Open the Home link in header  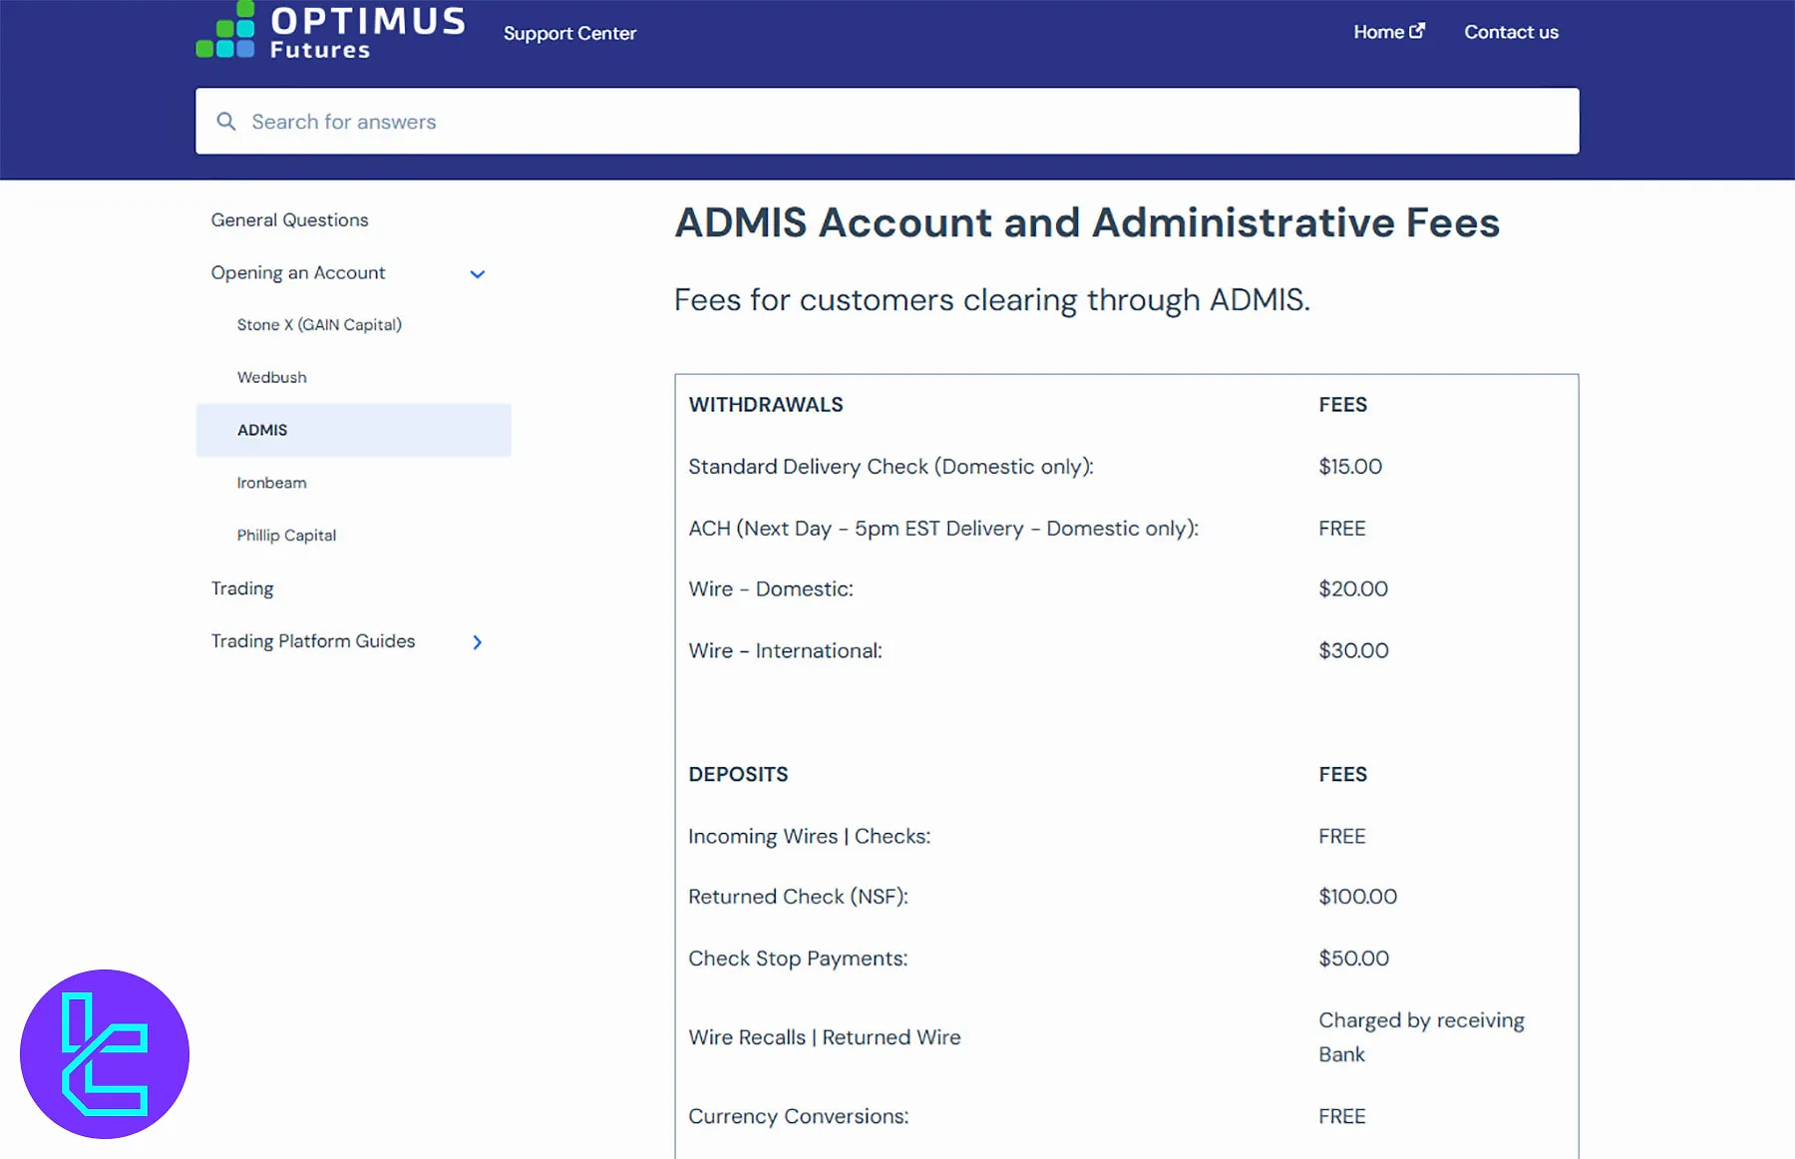point(1388,32)
